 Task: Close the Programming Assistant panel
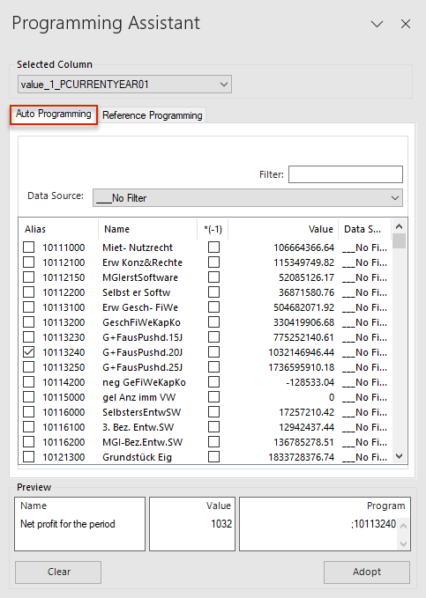coord(406,24)
